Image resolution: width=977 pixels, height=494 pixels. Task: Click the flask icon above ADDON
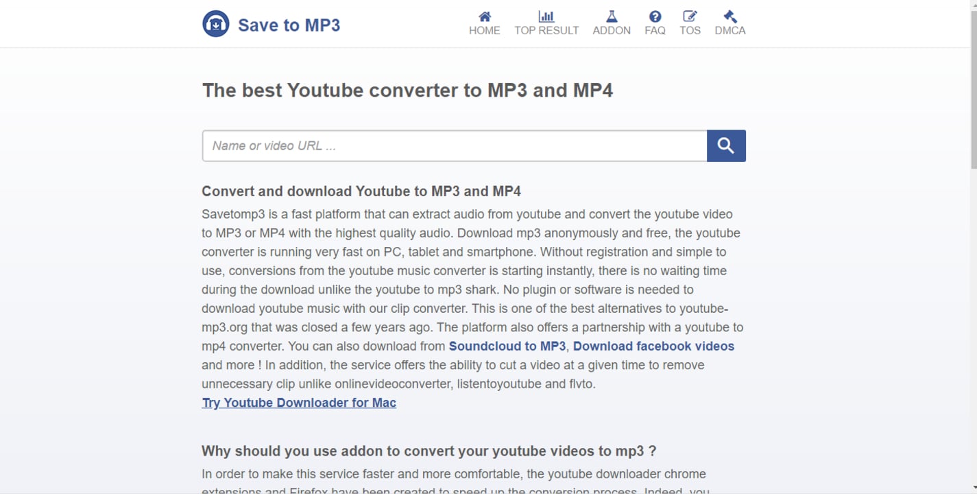(x=612, y=16)
